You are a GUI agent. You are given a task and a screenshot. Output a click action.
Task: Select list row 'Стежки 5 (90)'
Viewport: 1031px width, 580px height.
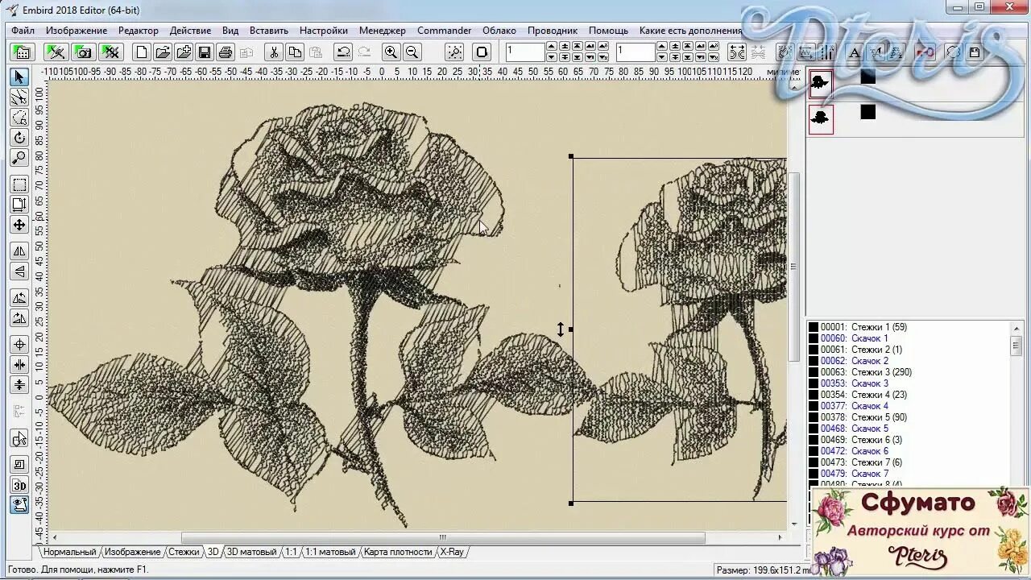909,417
